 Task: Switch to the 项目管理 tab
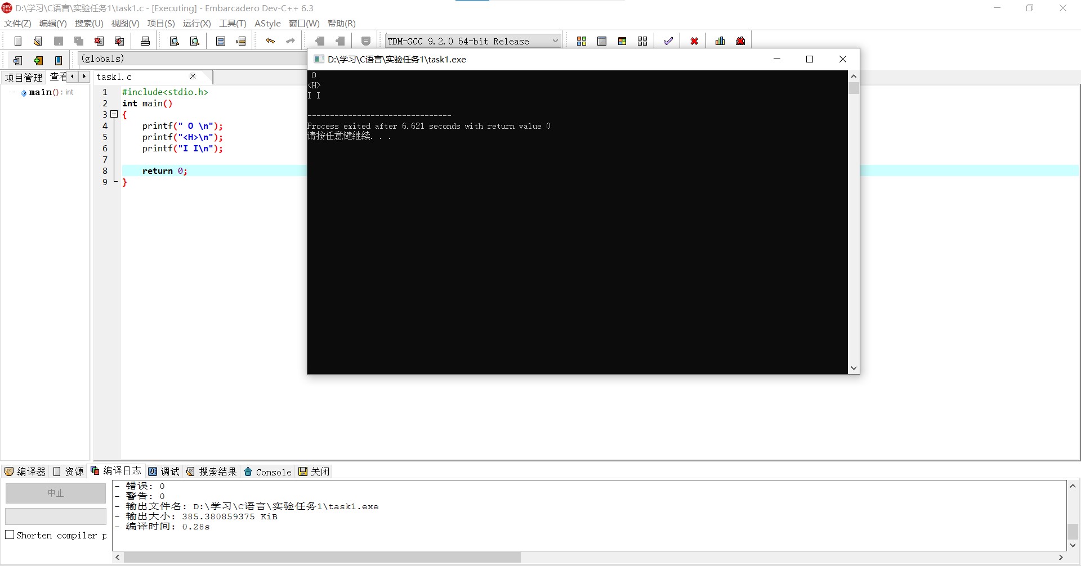coord(24,77)
